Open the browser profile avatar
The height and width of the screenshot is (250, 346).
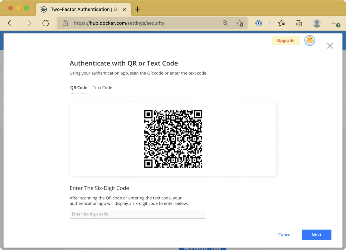pyautogui.click(x=317, y=23)
